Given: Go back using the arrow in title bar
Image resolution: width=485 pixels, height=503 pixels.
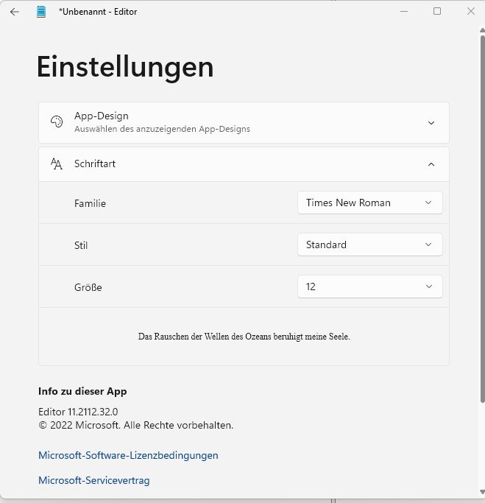Looking at the screenshot, I should pos(15,13).
